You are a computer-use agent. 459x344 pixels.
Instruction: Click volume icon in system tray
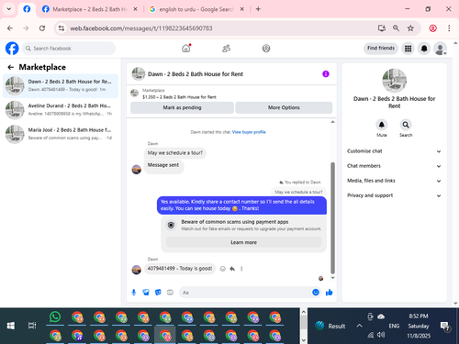click(381, 335)
